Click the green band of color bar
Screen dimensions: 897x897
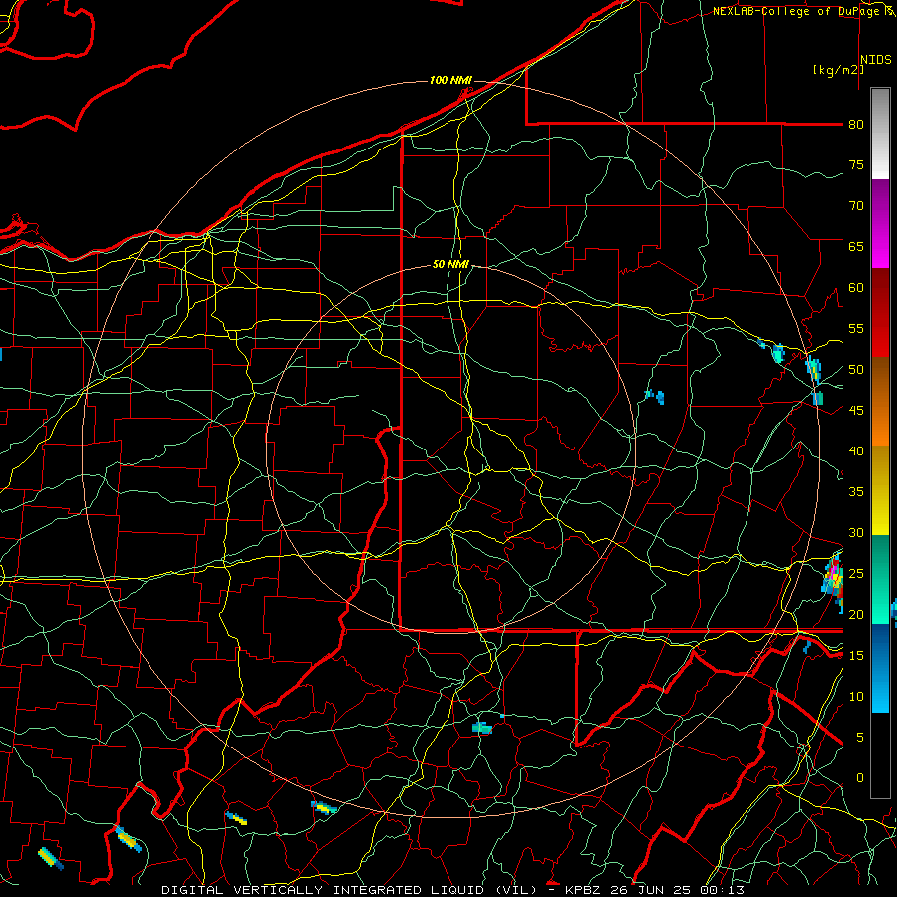click(880, 579)
